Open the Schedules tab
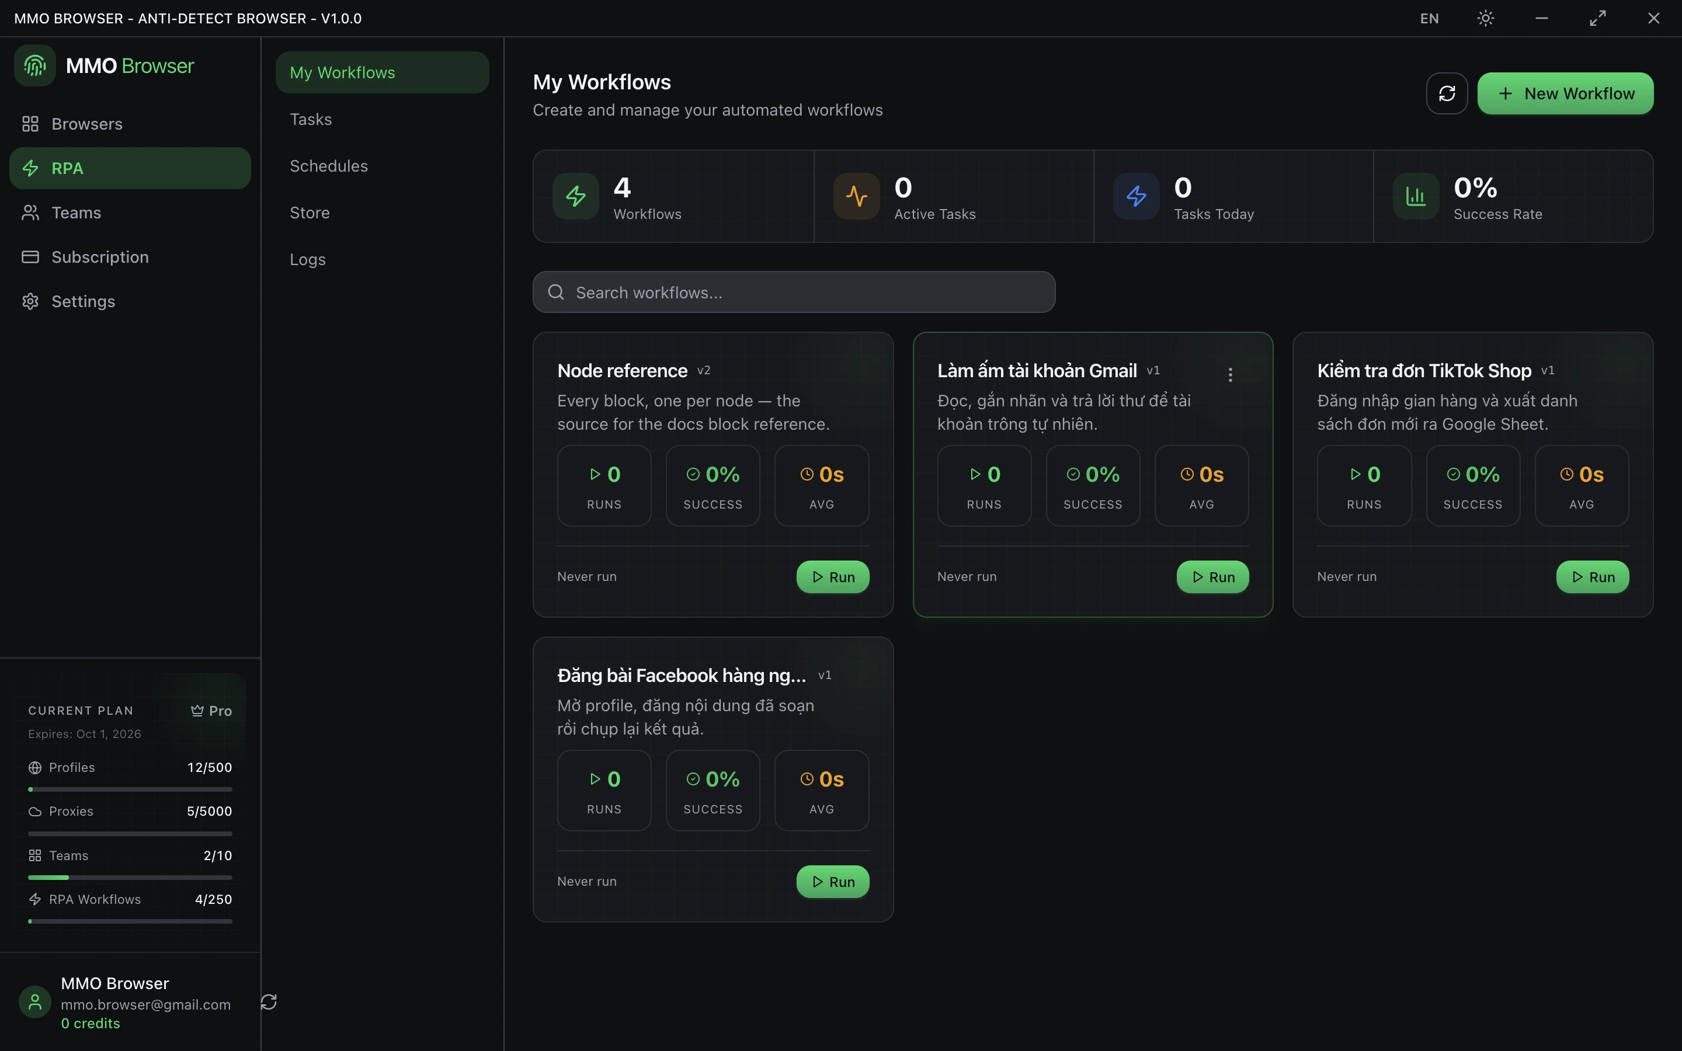 pyautogui.click(x=383, y=165)
